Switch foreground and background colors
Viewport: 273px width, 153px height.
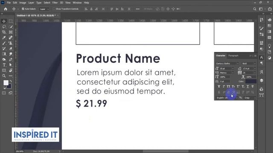click(x=11, y=81)
